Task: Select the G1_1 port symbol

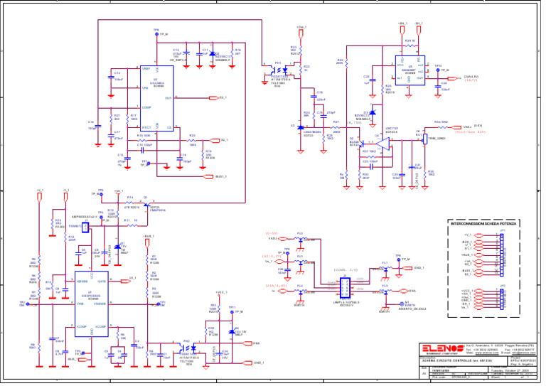Action: point(125,281)
